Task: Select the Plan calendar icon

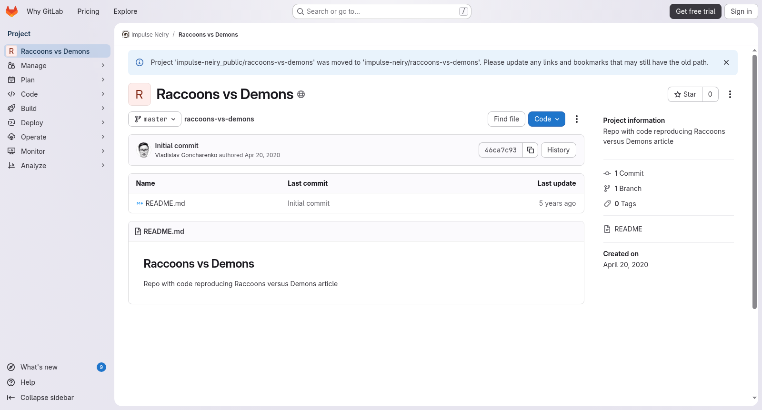Action: pos(11,80)
